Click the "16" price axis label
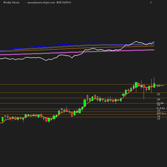 click(159, 111)
